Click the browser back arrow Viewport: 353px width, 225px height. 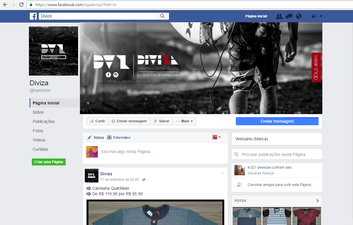coord(5,5)
